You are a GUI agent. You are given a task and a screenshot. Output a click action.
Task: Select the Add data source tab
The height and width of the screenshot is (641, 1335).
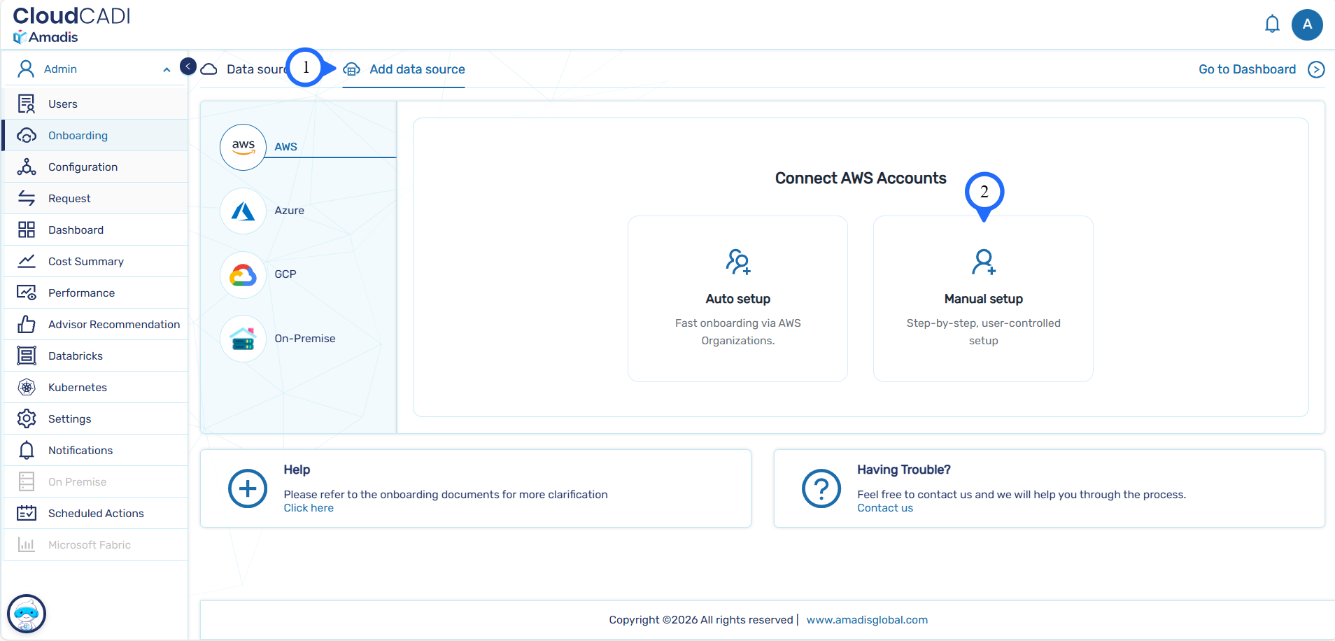pyautogui.click(x=416, y=69)
